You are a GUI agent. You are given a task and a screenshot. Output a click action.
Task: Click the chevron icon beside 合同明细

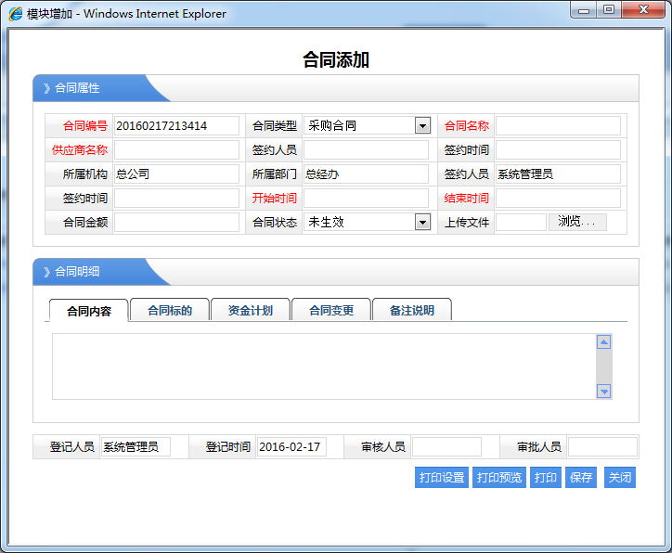(47, 272)
